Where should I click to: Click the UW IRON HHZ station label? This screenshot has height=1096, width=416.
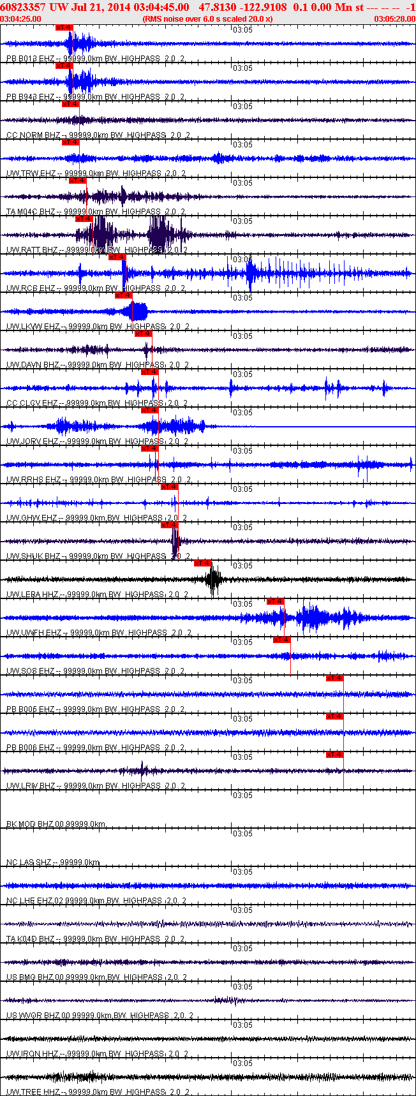coord(96,1054)
